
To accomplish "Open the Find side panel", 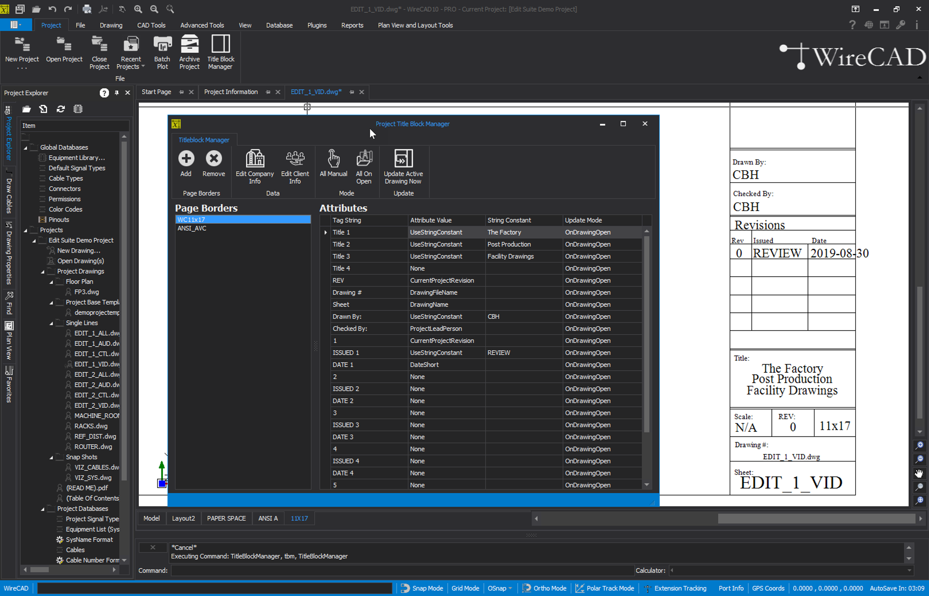I will pos(8,303).
